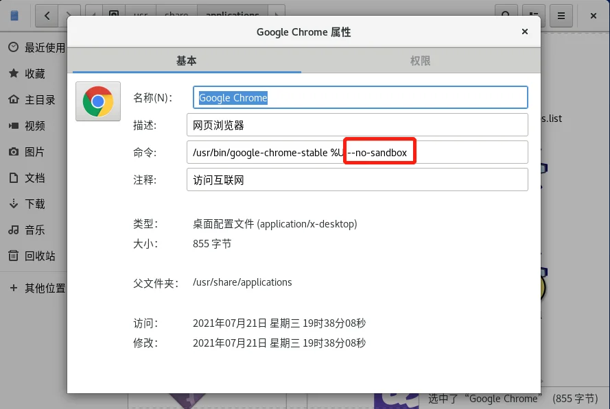This screenshot has height=409, width=610.
Task: Click the 注释 field showing 访问互联网
Action: click(357, 179)
